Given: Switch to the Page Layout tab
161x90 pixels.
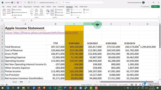Looking at the screenshot, I should pyautogui.click(x=28, y=7).
